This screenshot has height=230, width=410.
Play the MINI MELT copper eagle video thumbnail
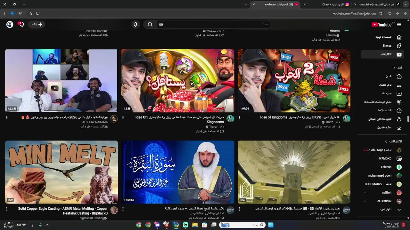click(61, 172)
